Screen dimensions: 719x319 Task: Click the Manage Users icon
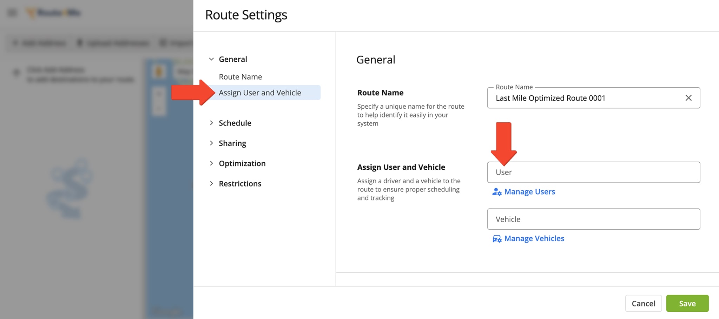[497, 192]
